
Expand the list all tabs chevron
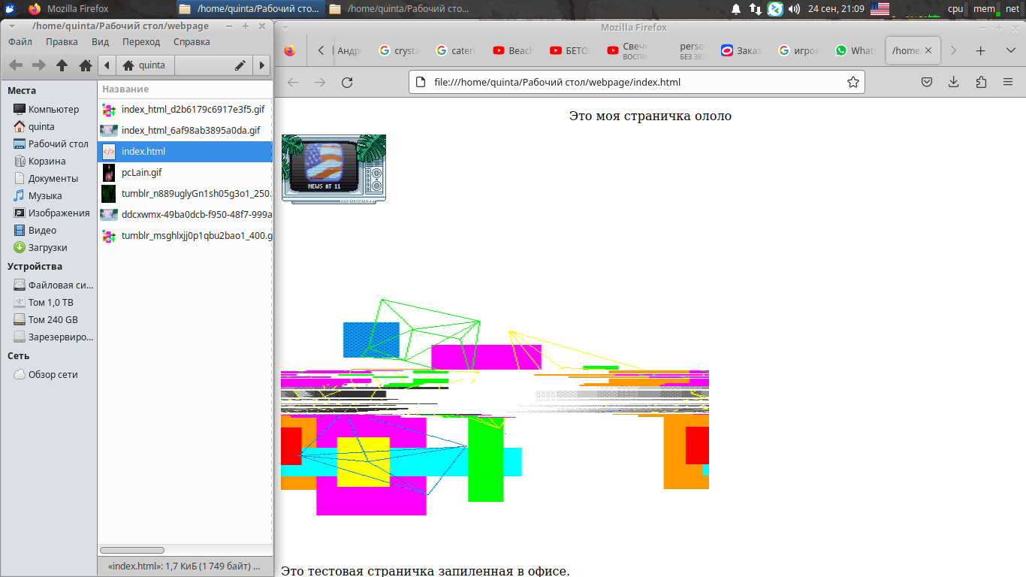1011,50
